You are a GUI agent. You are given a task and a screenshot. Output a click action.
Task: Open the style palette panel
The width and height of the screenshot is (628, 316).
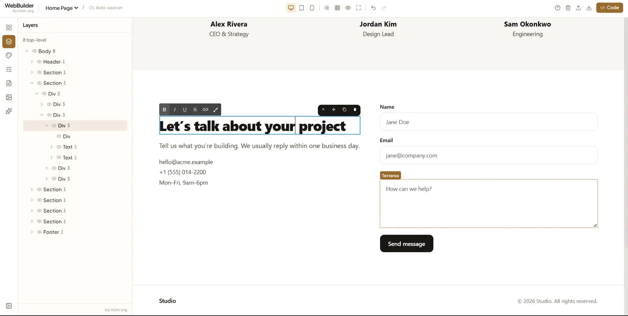click(x=9, y=55)
